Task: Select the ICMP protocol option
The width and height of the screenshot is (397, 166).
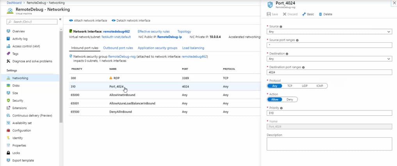Action: [x=320, y=86]
